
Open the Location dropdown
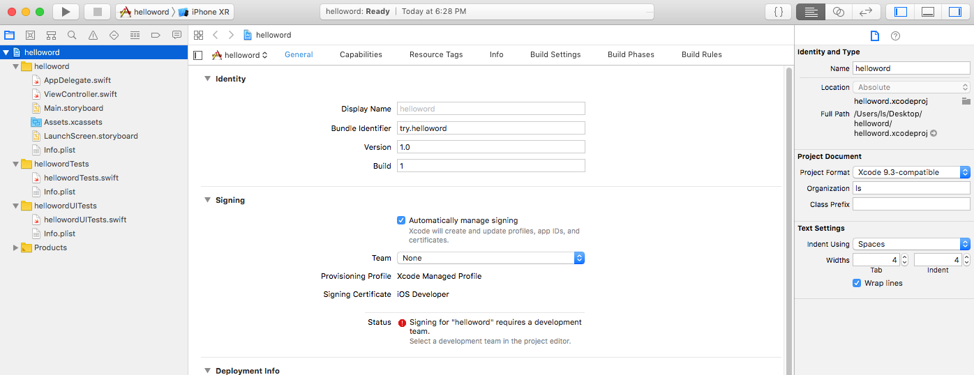(911, 87)
